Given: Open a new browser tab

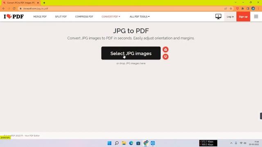Looking at the screenshot, I should point(44,3).
